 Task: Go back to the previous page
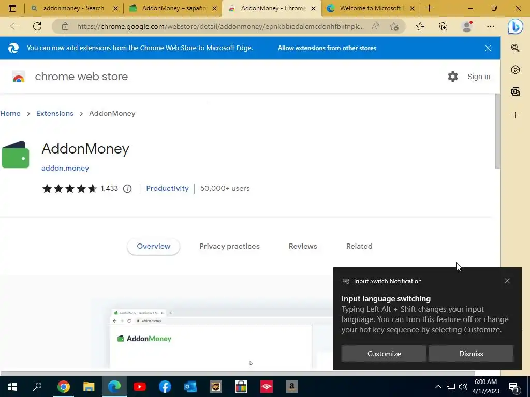click(x=14, y=26)
